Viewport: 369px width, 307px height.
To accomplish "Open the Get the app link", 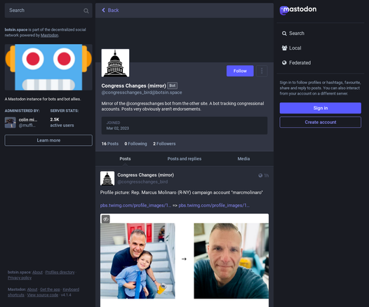I will [50, 289].
